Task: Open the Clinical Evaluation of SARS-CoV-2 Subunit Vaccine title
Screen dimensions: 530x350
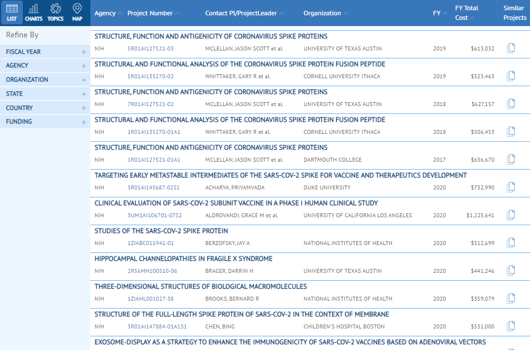Action: click(236, 203)
